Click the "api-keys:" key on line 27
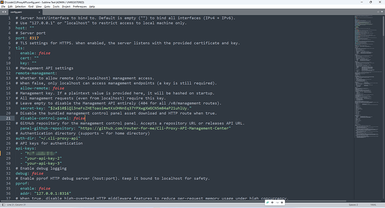The image size is (385, 208). (x=26, y=148)
